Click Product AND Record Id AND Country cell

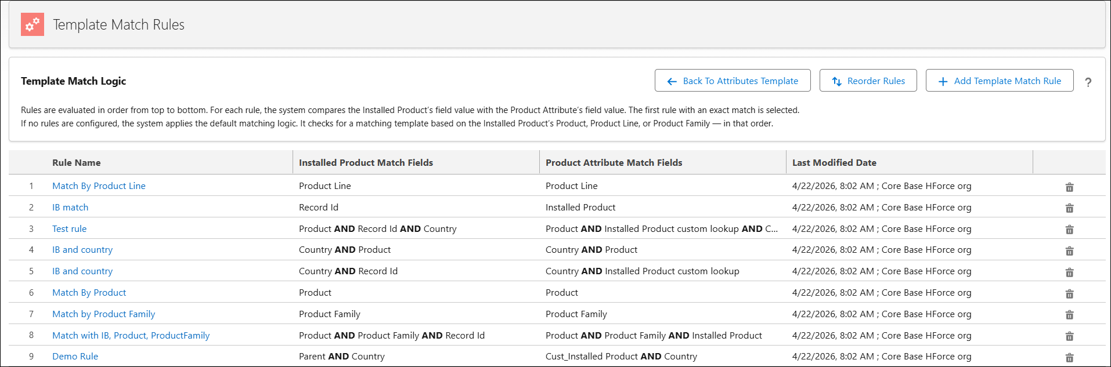(x=378, y=228)
